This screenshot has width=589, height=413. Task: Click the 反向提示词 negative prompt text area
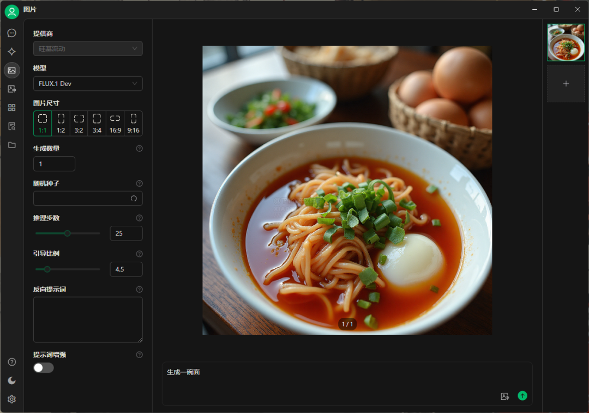(x=88, y=319)
